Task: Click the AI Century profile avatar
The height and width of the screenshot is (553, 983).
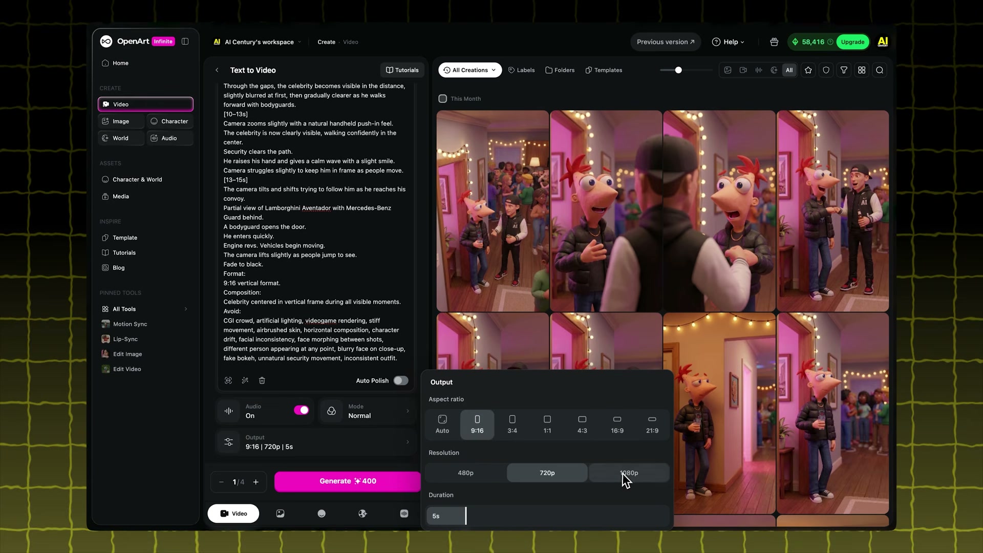Action: pyautogui.click(x=883, y=42)
